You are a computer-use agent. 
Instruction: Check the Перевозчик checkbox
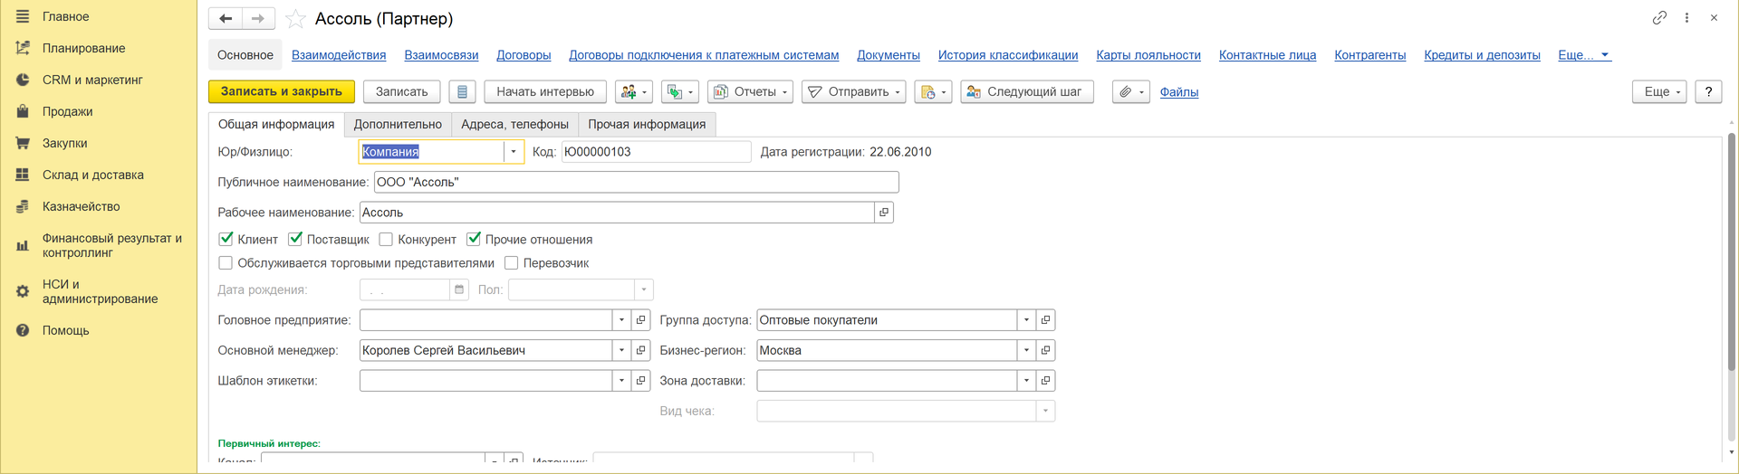pyautogui.click(x=512, y=263)
